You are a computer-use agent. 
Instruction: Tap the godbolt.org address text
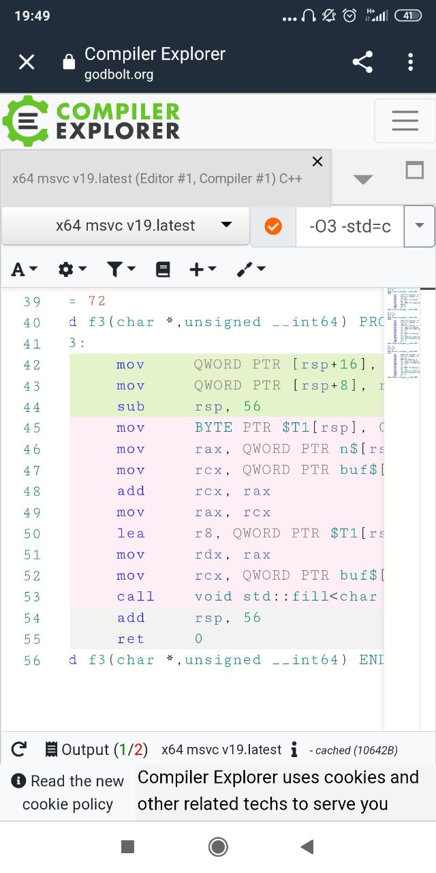119,75
